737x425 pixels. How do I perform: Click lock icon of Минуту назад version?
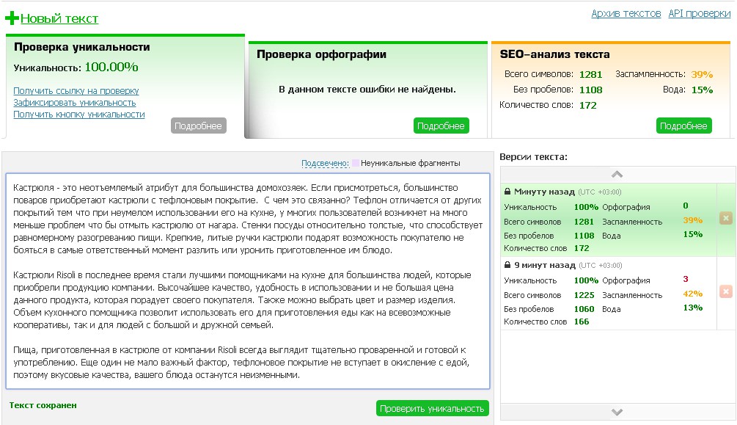pyautogui.click(x=507, y=192)
